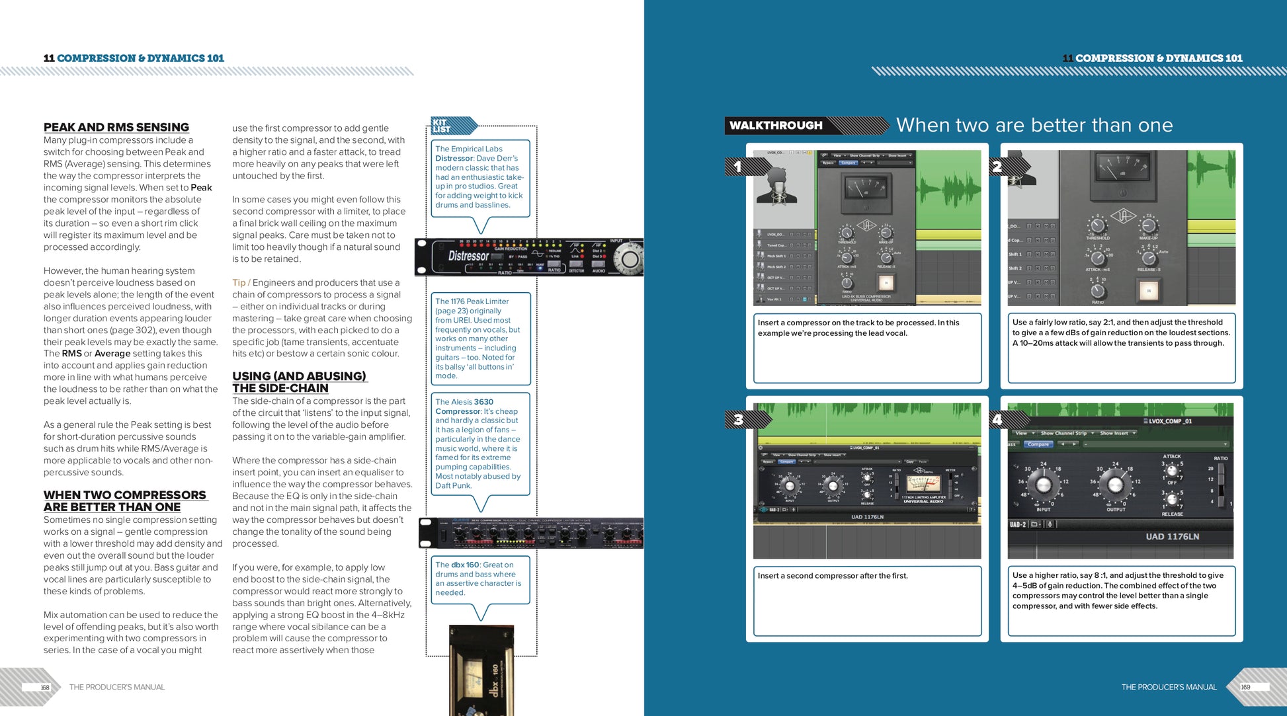Toggle the Compare button in screenshot 4
Screen dimensions: 1287x716
click(x=1038, y=444)
